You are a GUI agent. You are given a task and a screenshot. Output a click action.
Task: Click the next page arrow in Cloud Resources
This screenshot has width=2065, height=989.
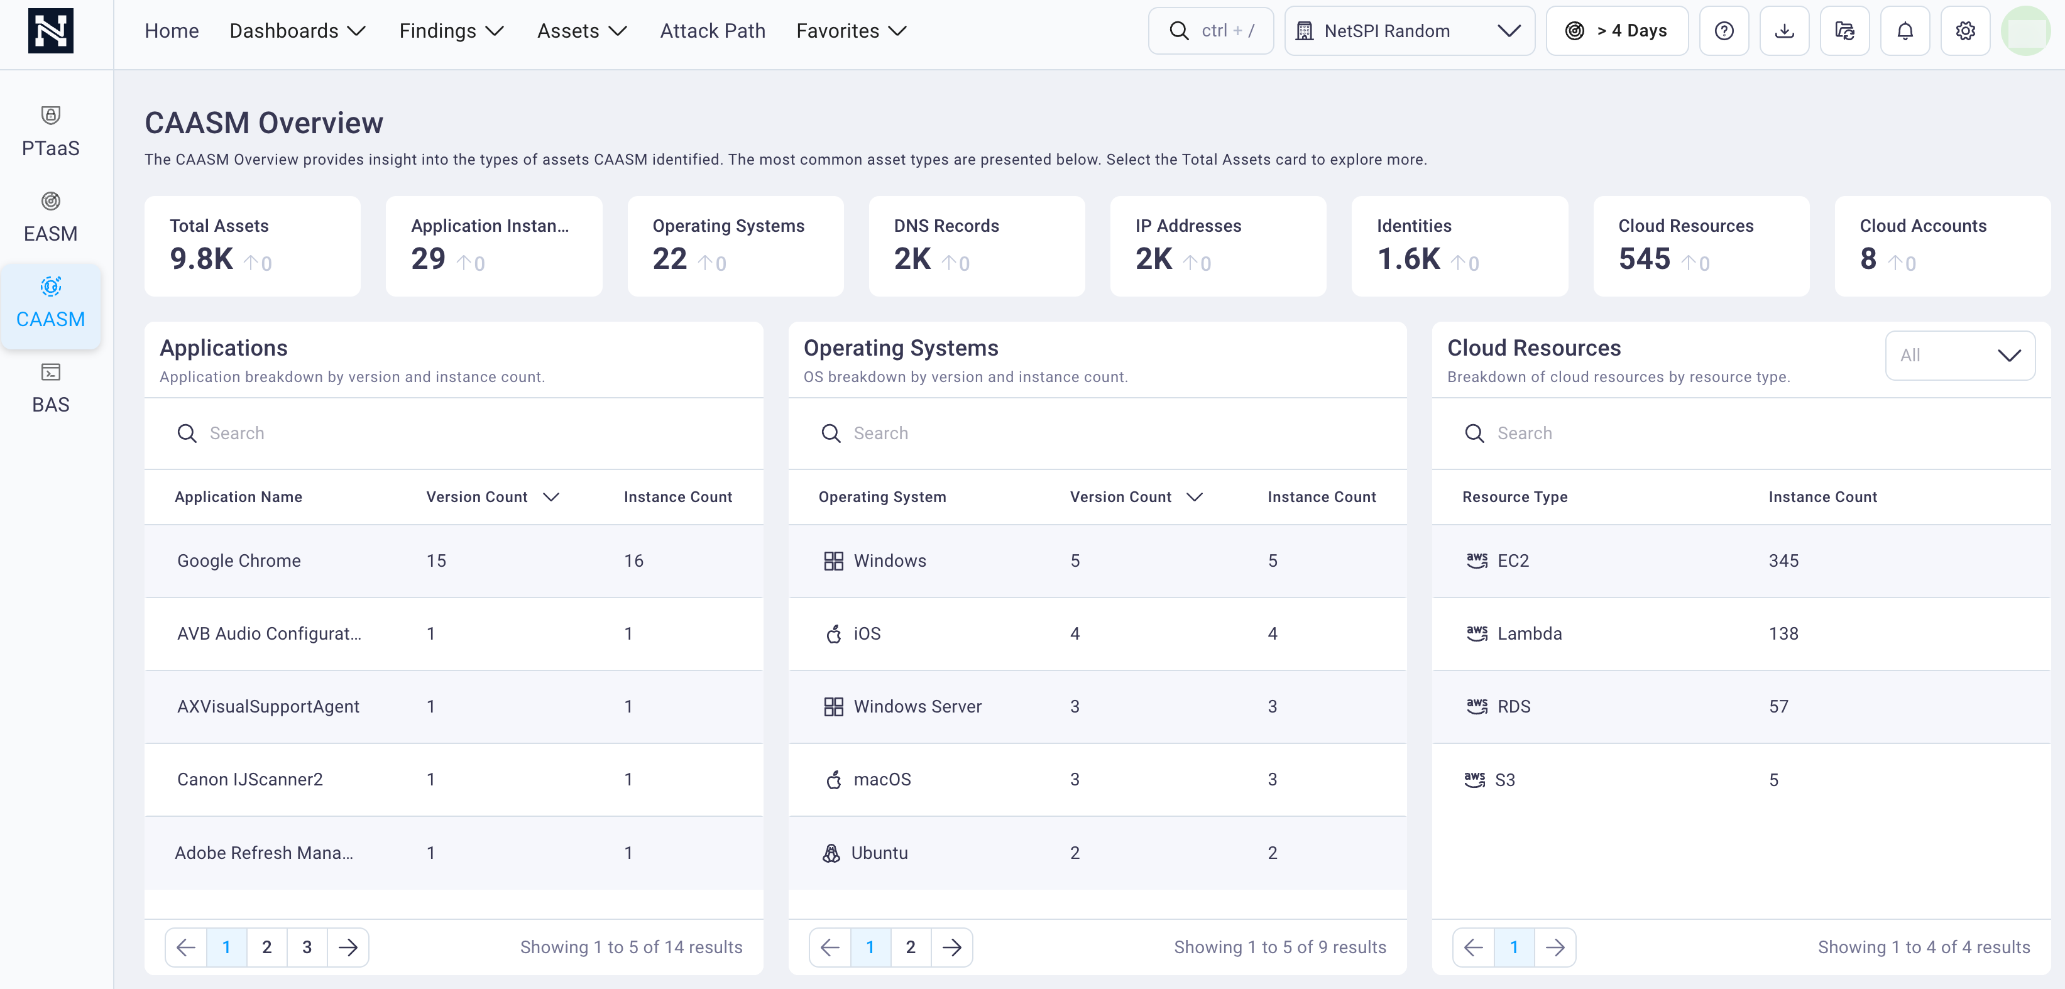(1555, 948)
